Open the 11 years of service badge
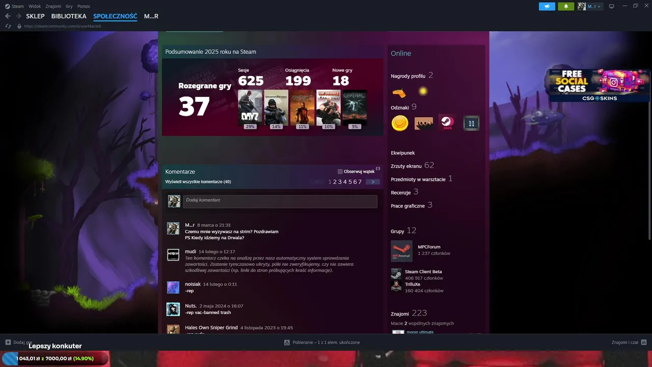Screen dimensions: 652x367 471,123
